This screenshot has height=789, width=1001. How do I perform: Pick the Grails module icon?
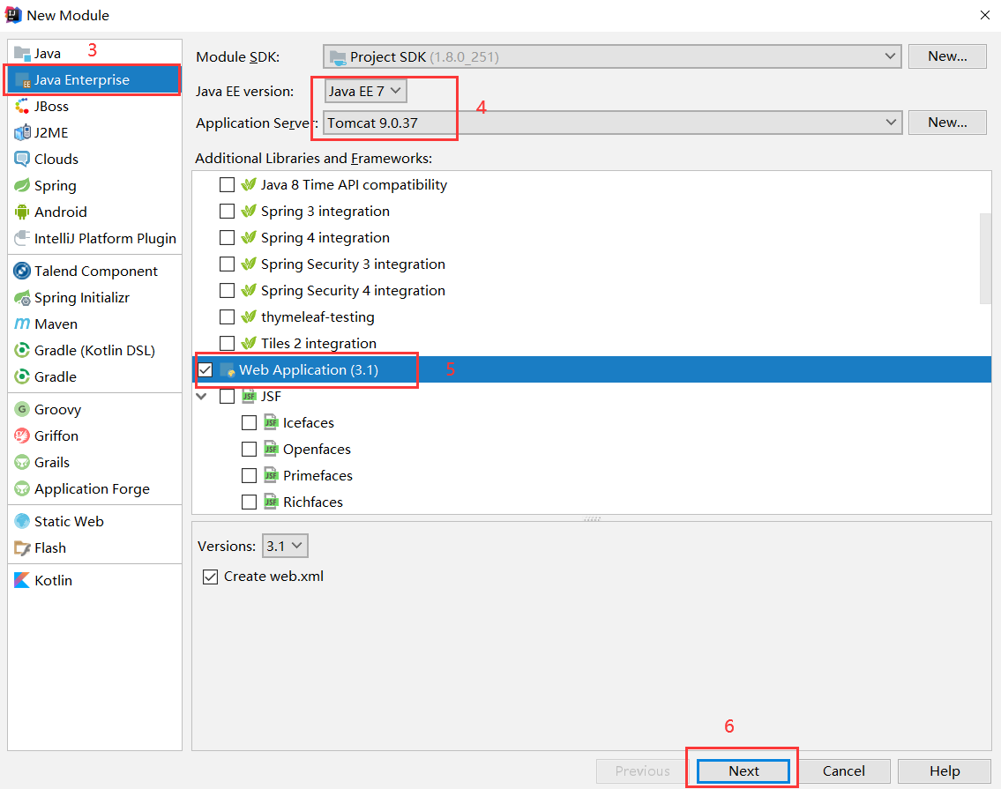click(22, 462)
